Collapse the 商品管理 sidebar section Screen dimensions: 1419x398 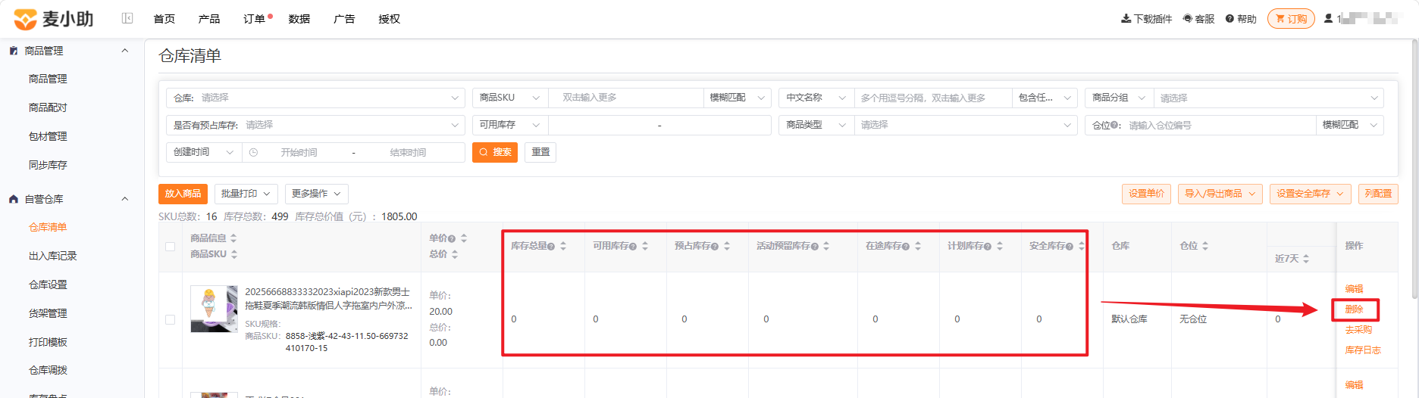[125, 51]
